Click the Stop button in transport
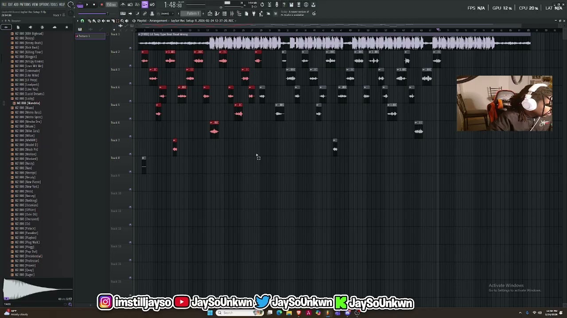The height and width of the screenshot is (318, 567). point(94,4)
